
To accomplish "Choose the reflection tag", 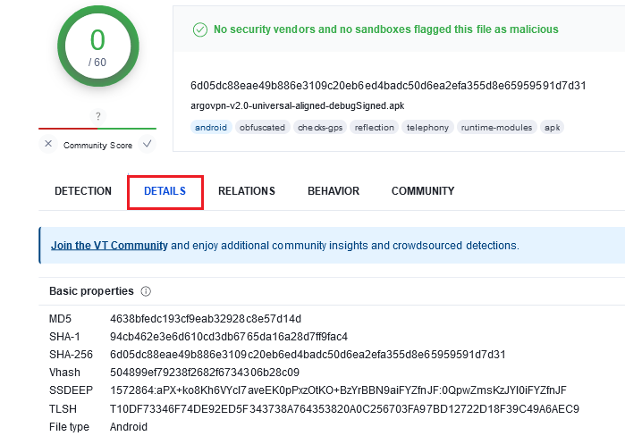I will 374,128.
